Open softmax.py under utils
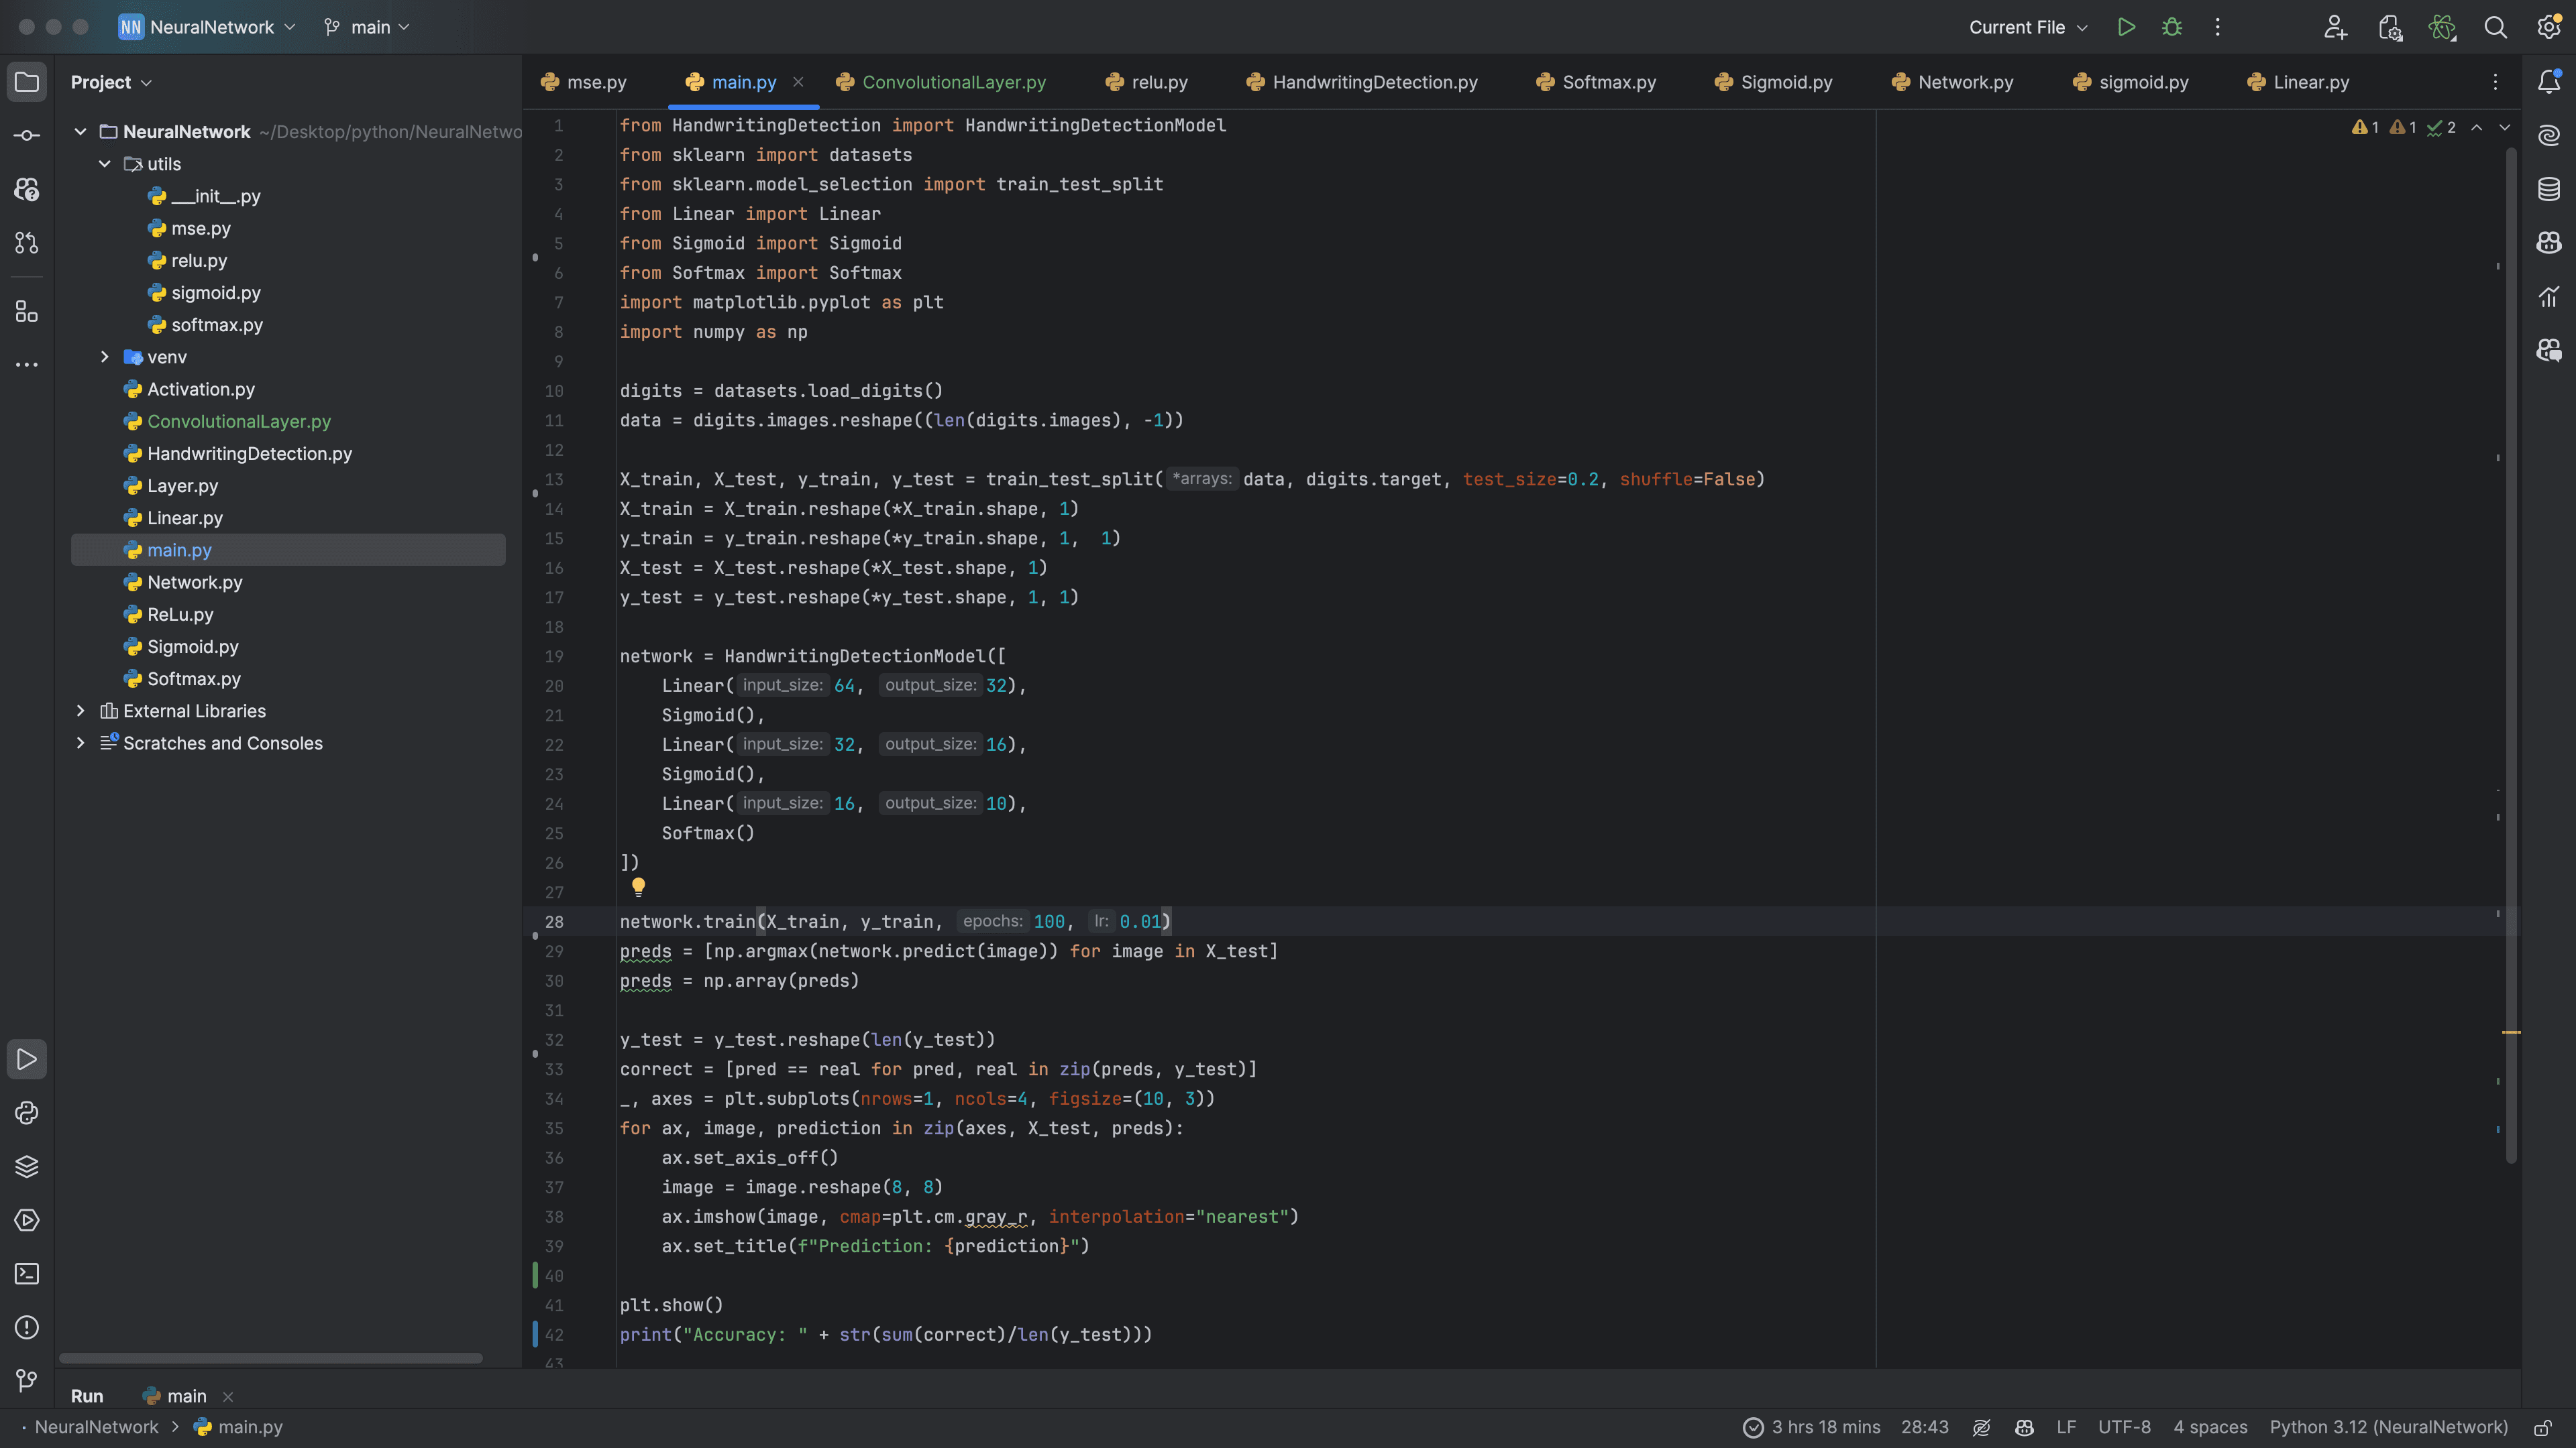The image size is (2576, 1448). click(x=217, y=324)
